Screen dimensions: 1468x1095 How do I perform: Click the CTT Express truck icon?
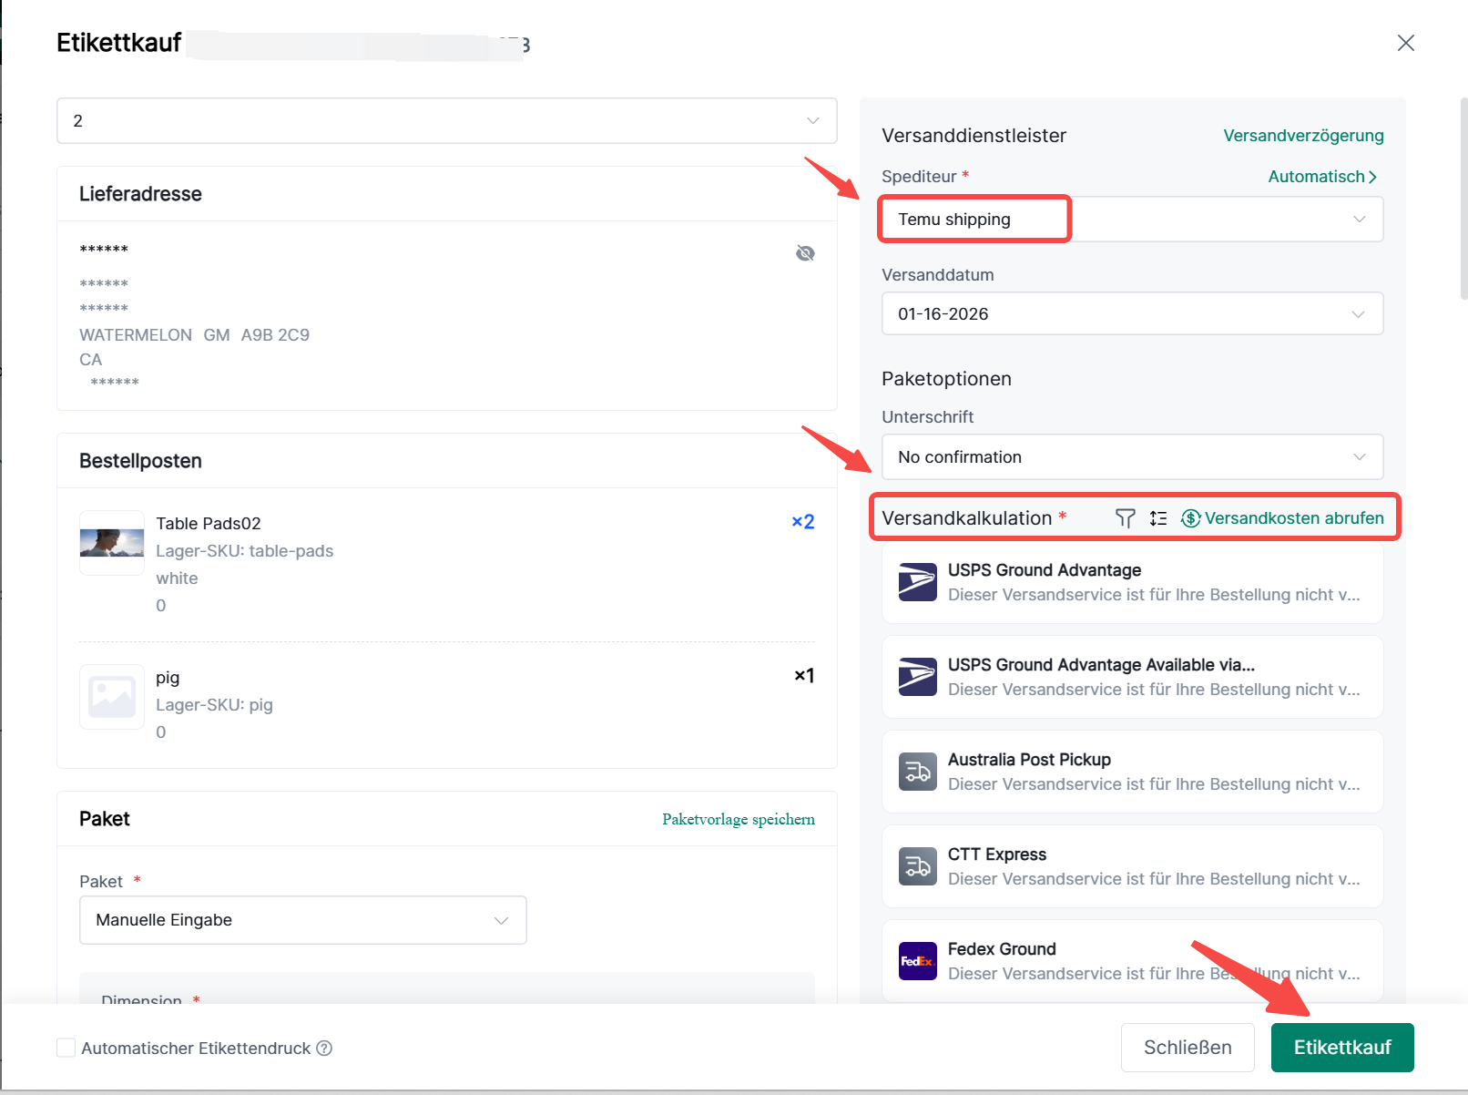[917, 866]
